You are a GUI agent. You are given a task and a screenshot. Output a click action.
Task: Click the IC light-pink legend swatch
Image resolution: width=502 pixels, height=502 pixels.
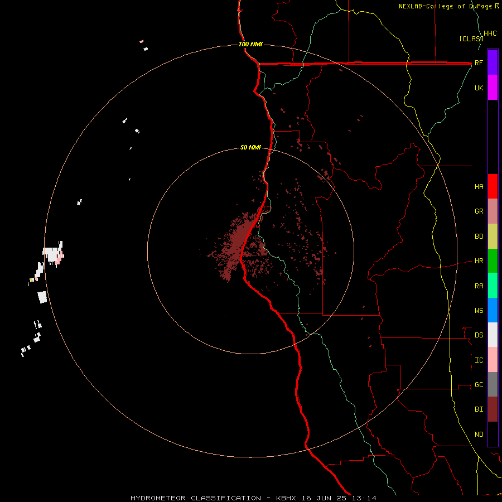coord(493,360)
